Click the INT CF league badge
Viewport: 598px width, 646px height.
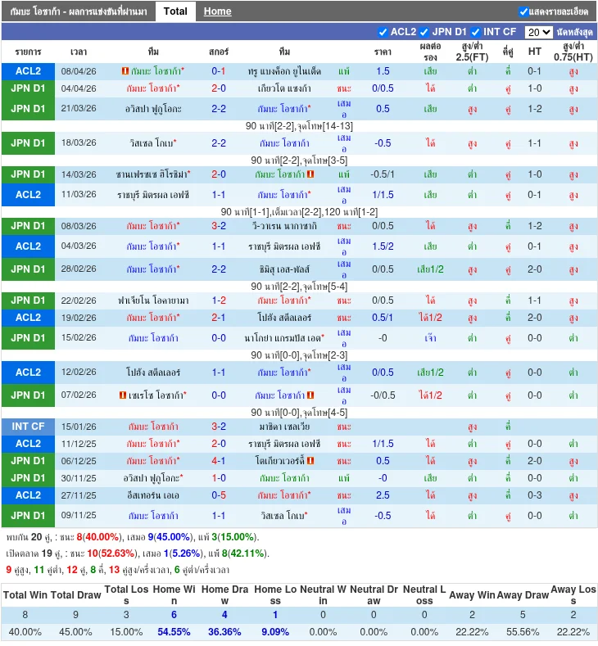(28, 427)
